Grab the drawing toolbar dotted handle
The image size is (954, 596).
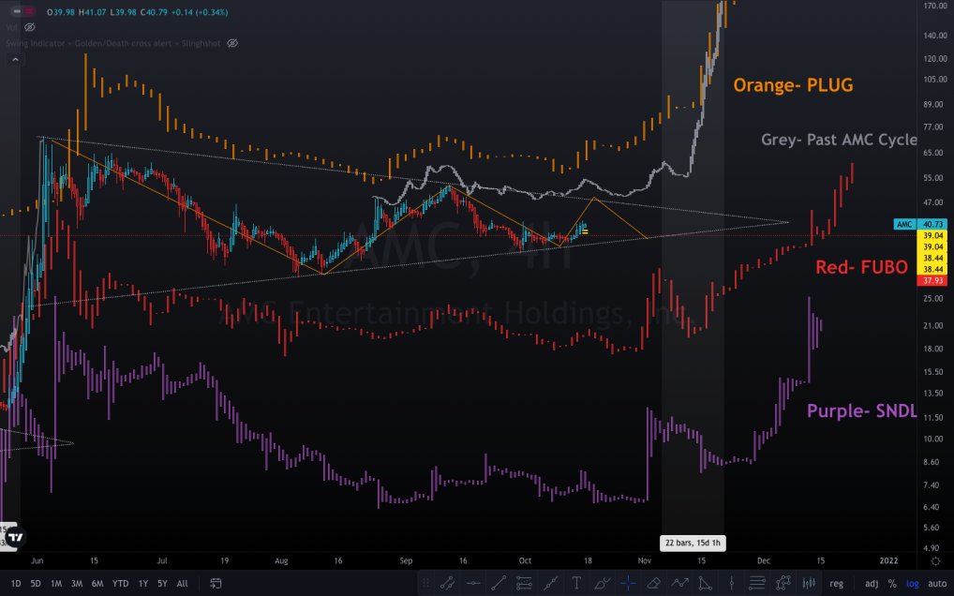click(425, 583)
